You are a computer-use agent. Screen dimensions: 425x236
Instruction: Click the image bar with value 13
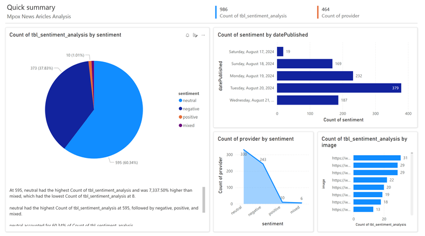[363, 210]
